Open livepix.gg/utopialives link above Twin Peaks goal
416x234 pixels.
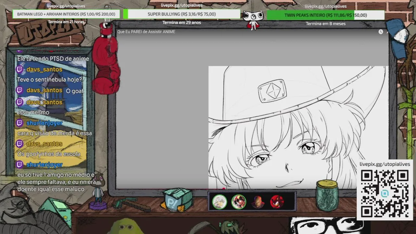click(x=326, y=6)
